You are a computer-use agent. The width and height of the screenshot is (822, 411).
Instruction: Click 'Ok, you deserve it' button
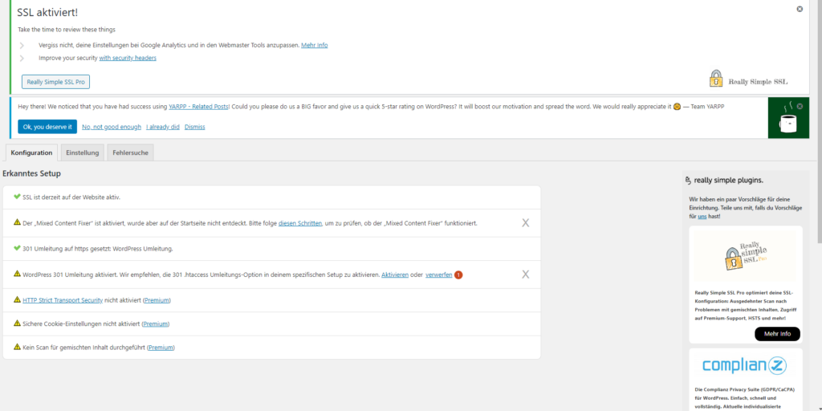[47, 127]
